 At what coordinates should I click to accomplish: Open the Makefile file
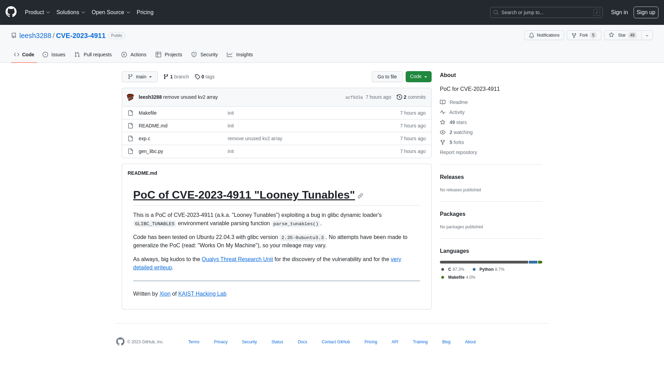pos(148,113)
